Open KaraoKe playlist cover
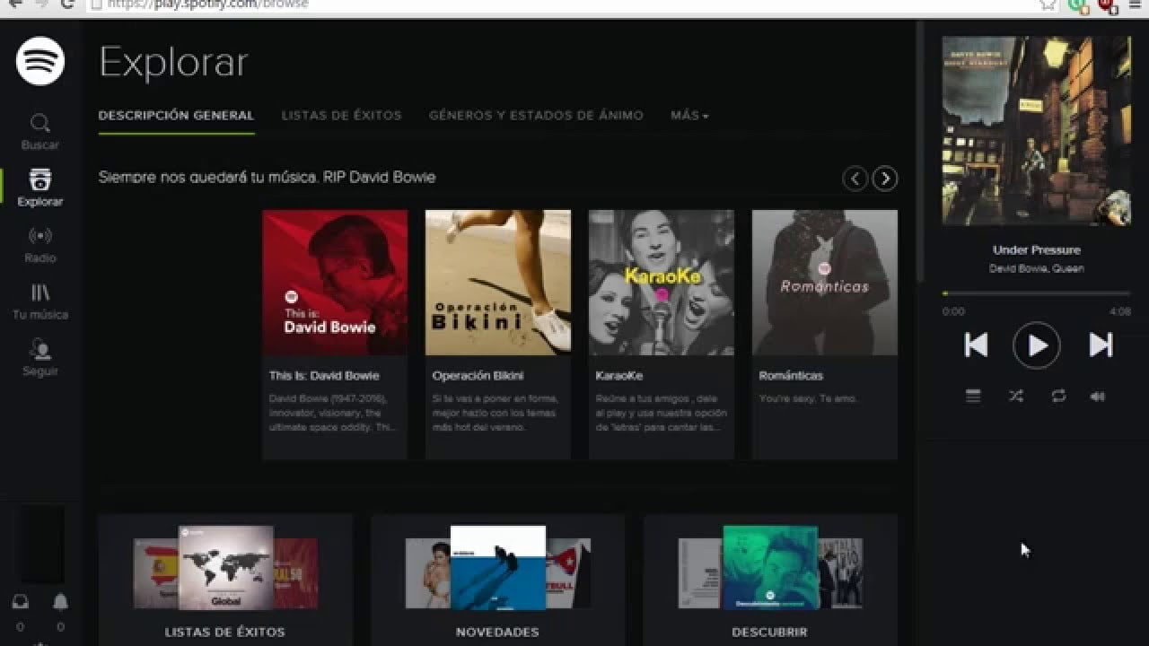This screenshot has width=1149, height=646. [662, 283]
